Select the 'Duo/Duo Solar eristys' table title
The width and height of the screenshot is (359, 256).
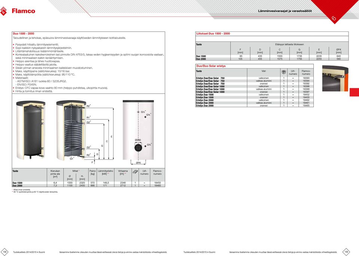point(211,66)
